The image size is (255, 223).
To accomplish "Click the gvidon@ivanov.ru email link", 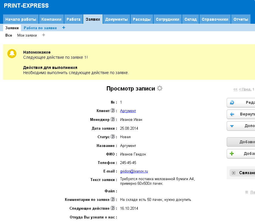I will click(134, 171).
